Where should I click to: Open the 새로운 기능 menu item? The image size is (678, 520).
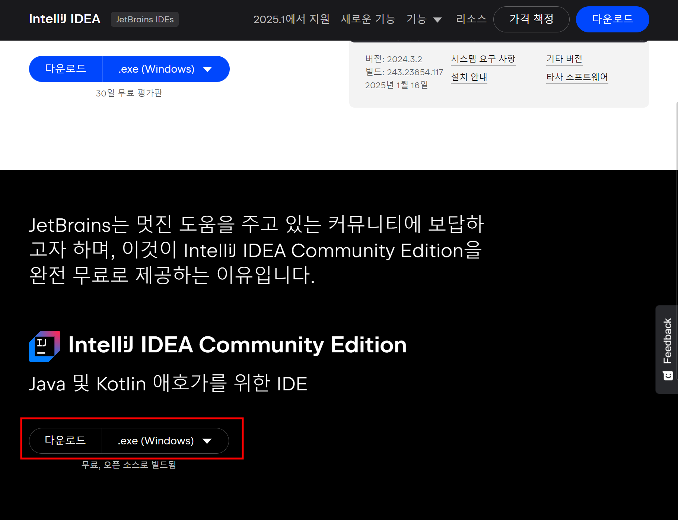[368, 19]
